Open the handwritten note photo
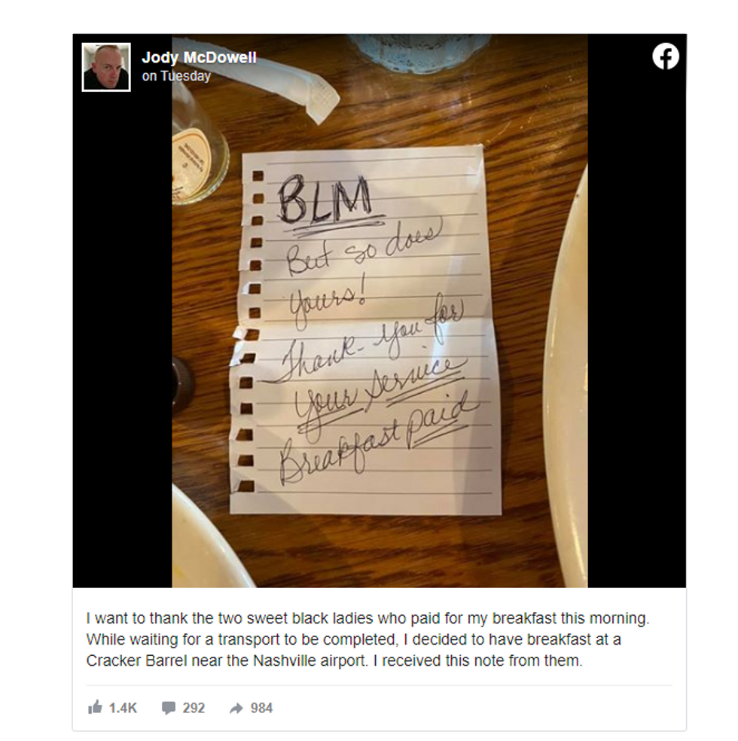 380,310
